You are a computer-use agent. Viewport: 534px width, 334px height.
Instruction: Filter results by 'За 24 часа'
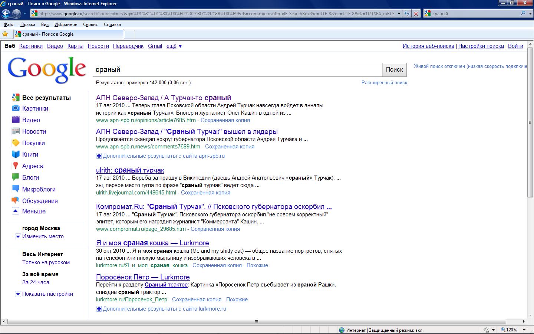[x=36, y=282]
